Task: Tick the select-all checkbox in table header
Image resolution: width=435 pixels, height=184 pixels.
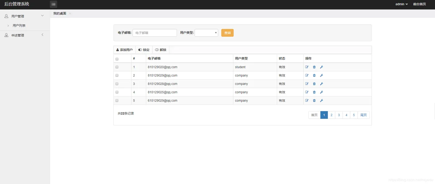Action: point(117,59)
